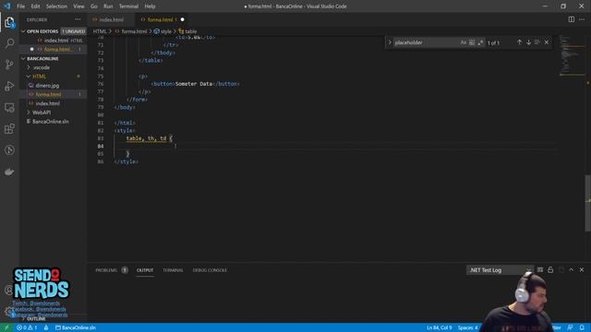The height and width of the screenshot is (332, 591).
Task: Close the find widget
Action: point(547,42)
